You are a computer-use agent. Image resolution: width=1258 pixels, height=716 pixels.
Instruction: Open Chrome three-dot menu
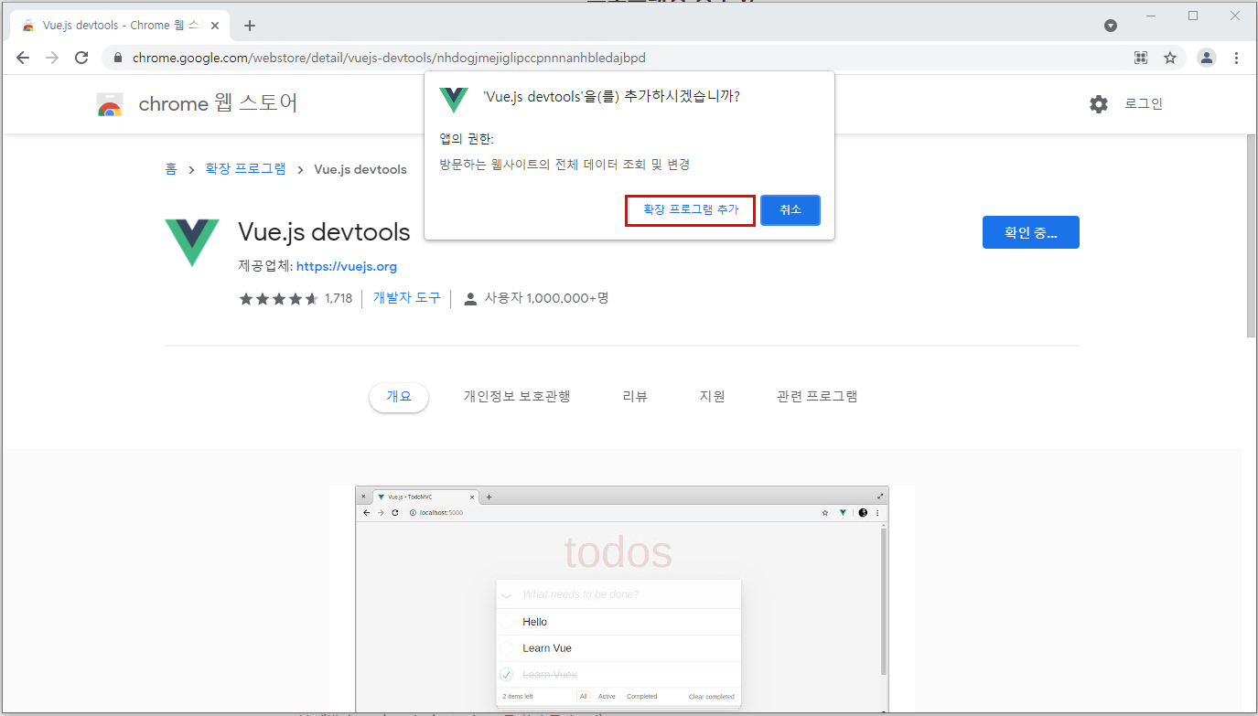click(1237, 58)
